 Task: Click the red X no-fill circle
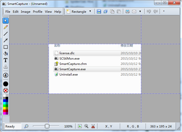5,90
